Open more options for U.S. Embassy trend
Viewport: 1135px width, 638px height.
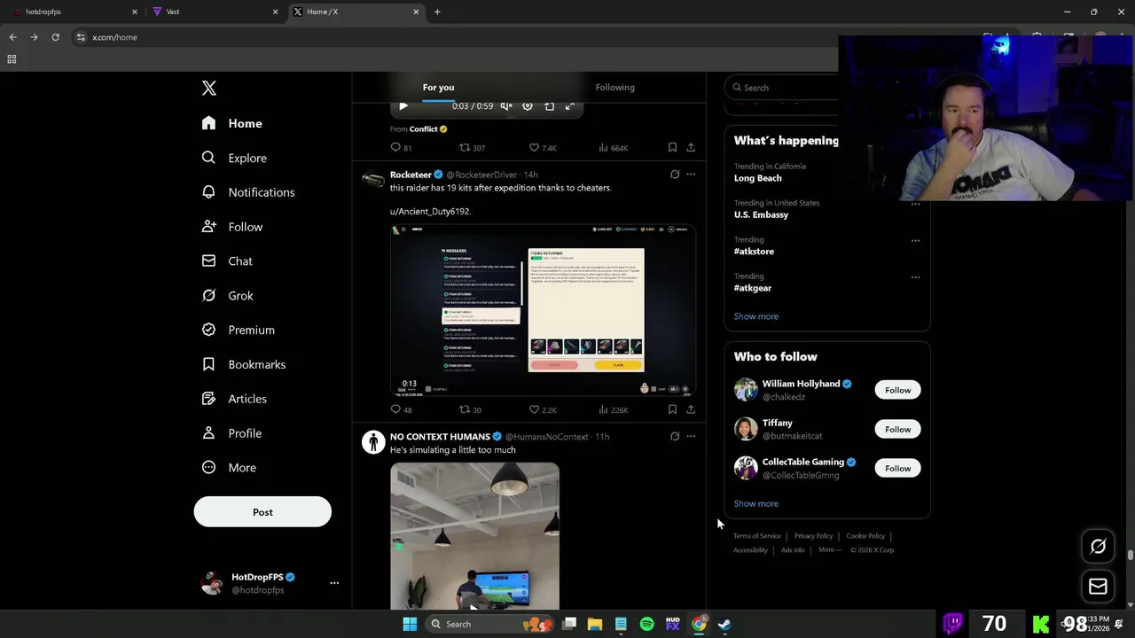(915, 204)
